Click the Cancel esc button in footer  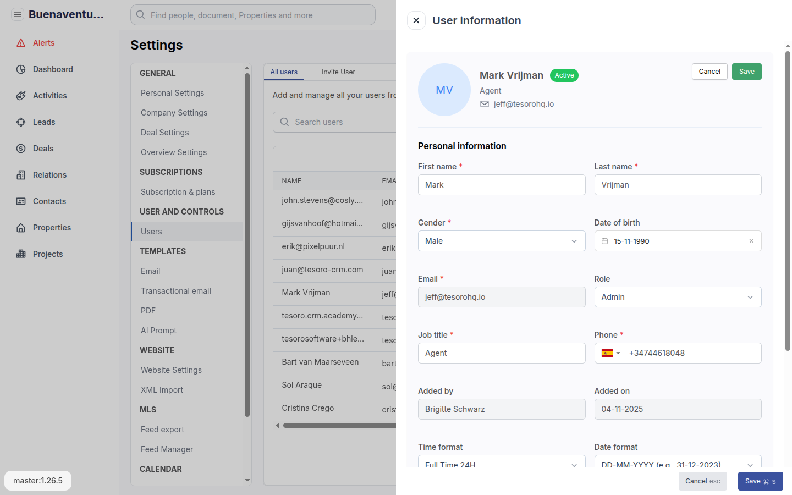tap(702, 481)
